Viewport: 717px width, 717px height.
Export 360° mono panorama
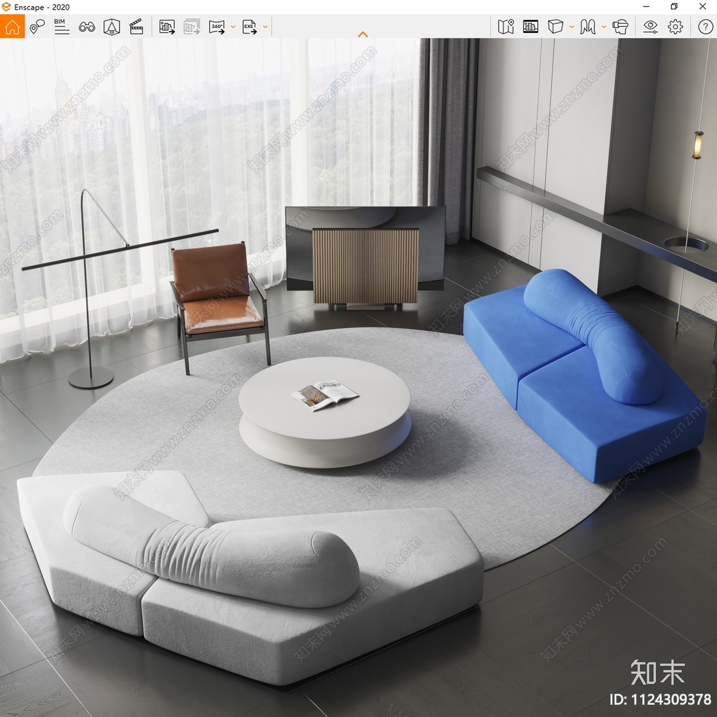[217, 27]
